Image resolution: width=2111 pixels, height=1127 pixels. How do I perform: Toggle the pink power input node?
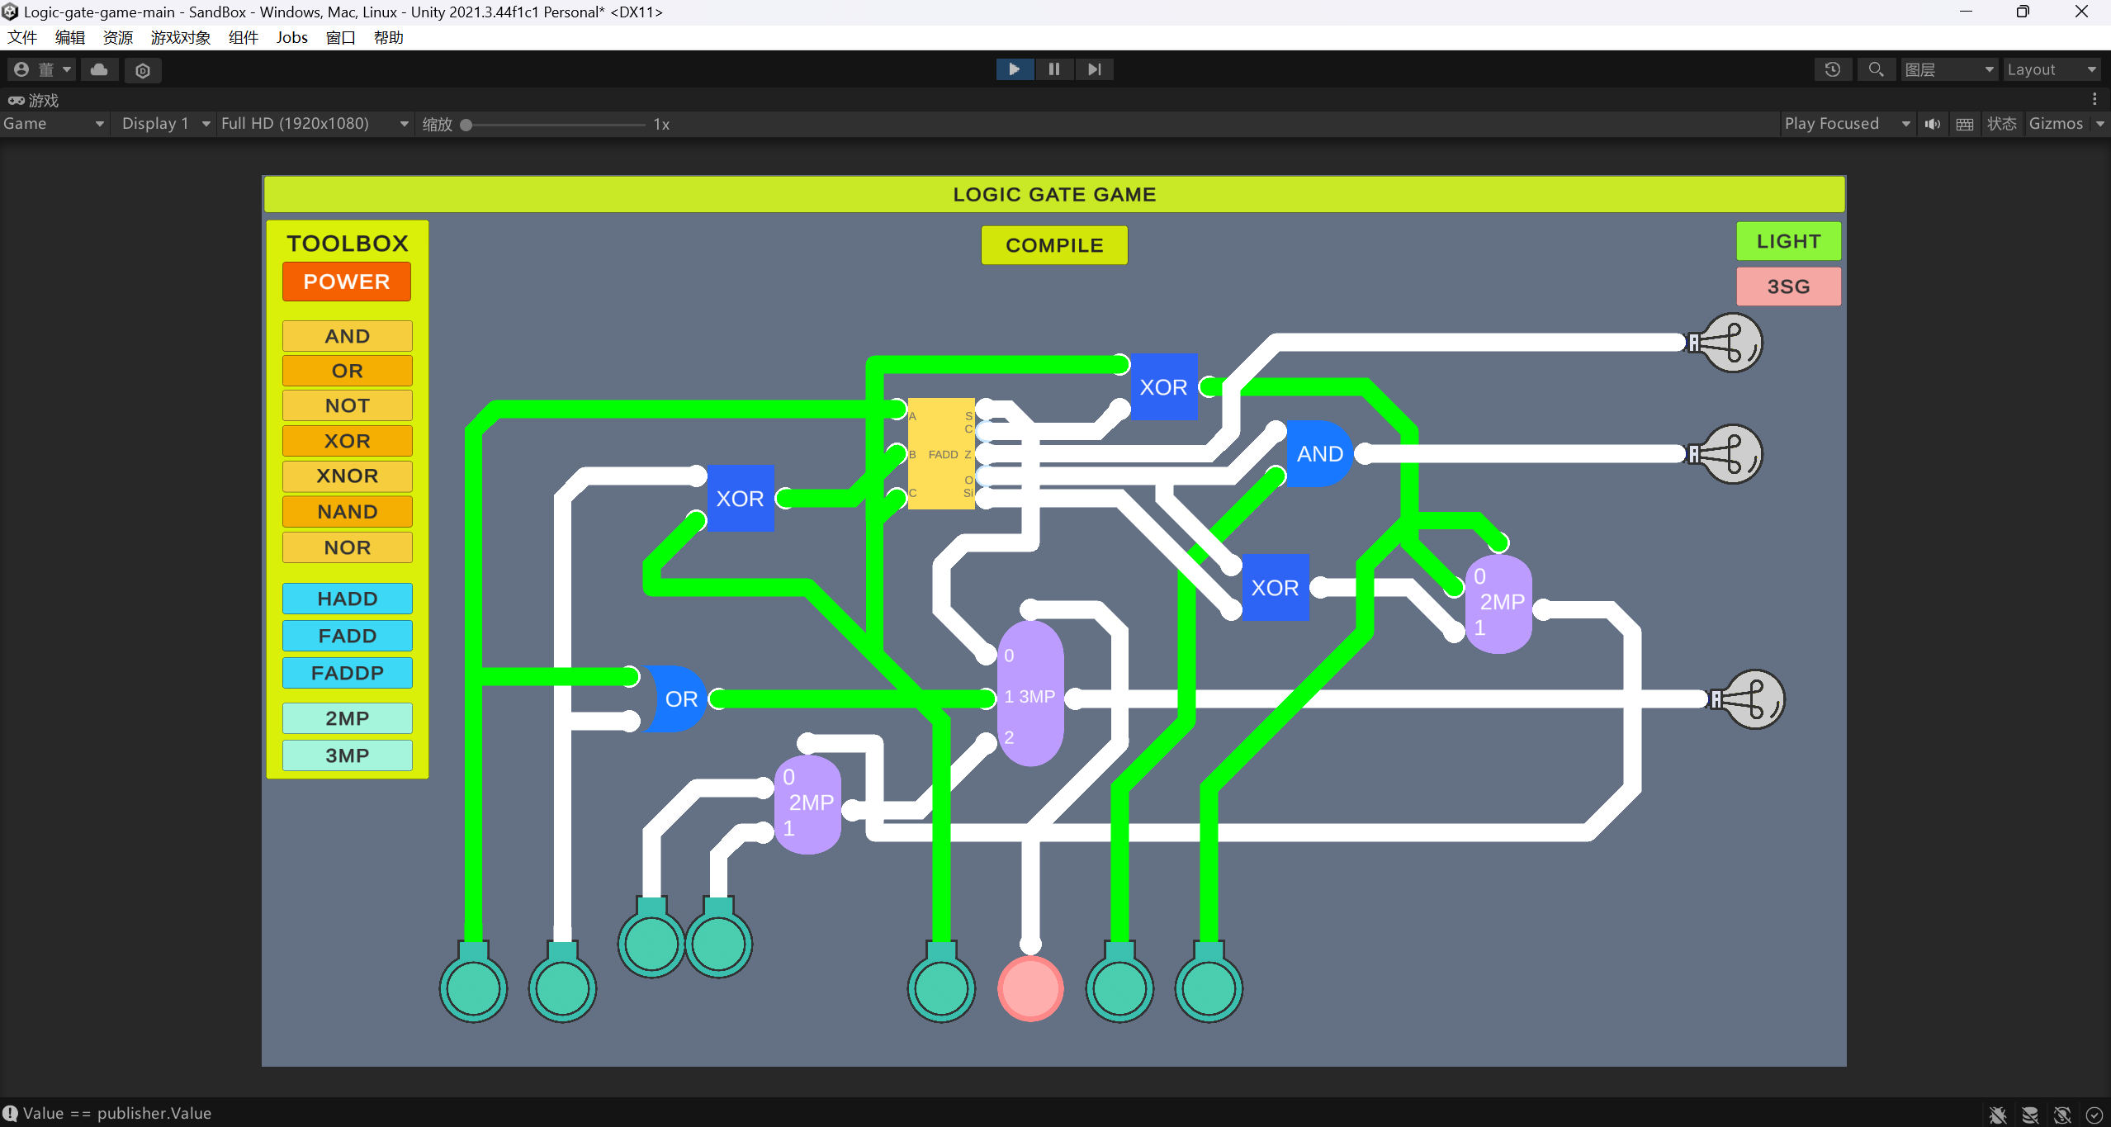(x=1030, y=988)
